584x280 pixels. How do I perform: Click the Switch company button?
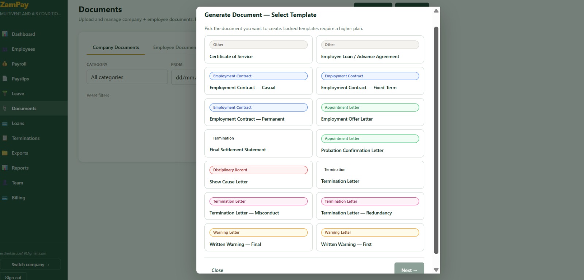[x=30, y=264]
